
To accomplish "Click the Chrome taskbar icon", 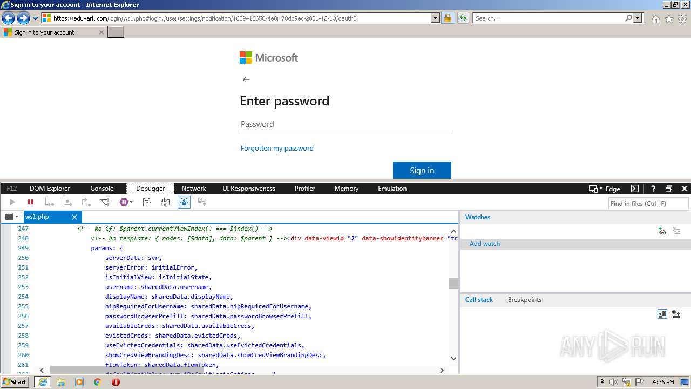I will 97,382.
